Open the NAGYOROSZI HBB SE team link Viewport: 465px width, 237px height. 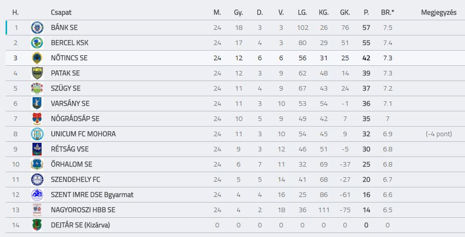click(83, 210)
